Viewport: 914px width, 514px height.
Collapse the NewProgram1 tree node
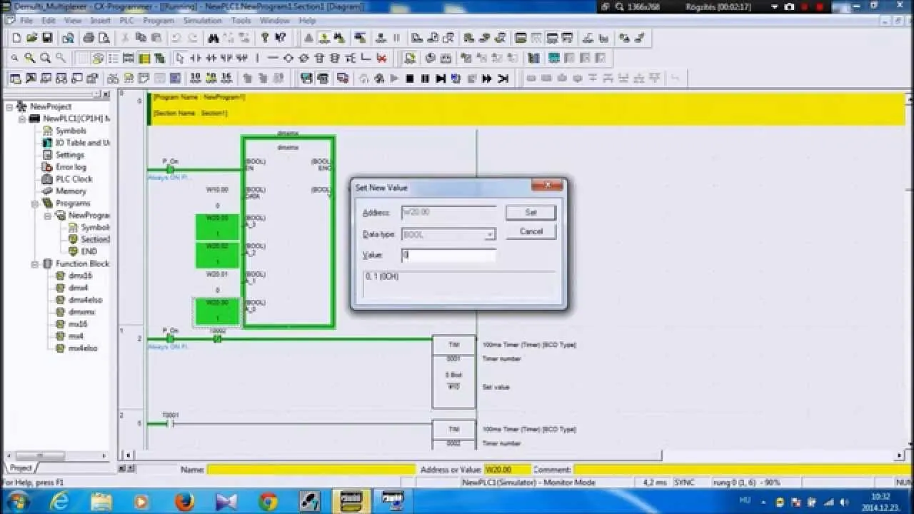tap(48, 216)
